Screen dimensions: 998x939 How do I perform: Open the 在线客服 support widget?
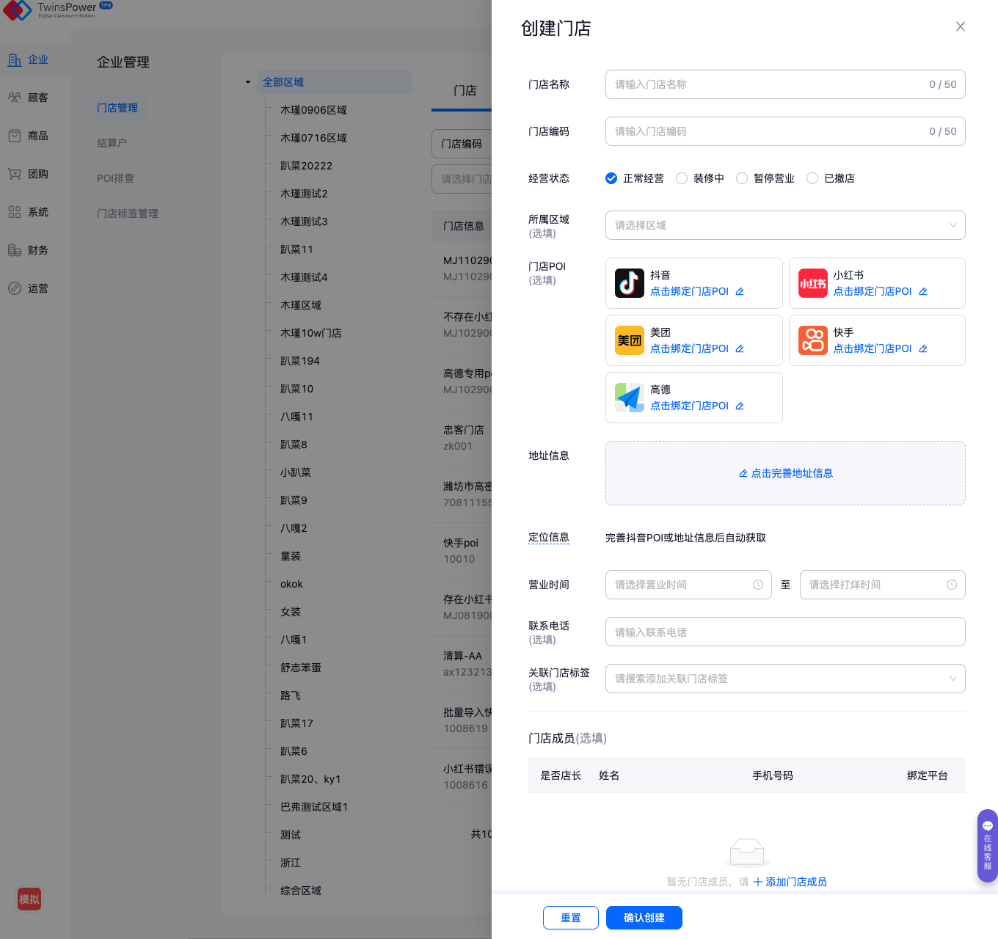[x=987, y=846]
